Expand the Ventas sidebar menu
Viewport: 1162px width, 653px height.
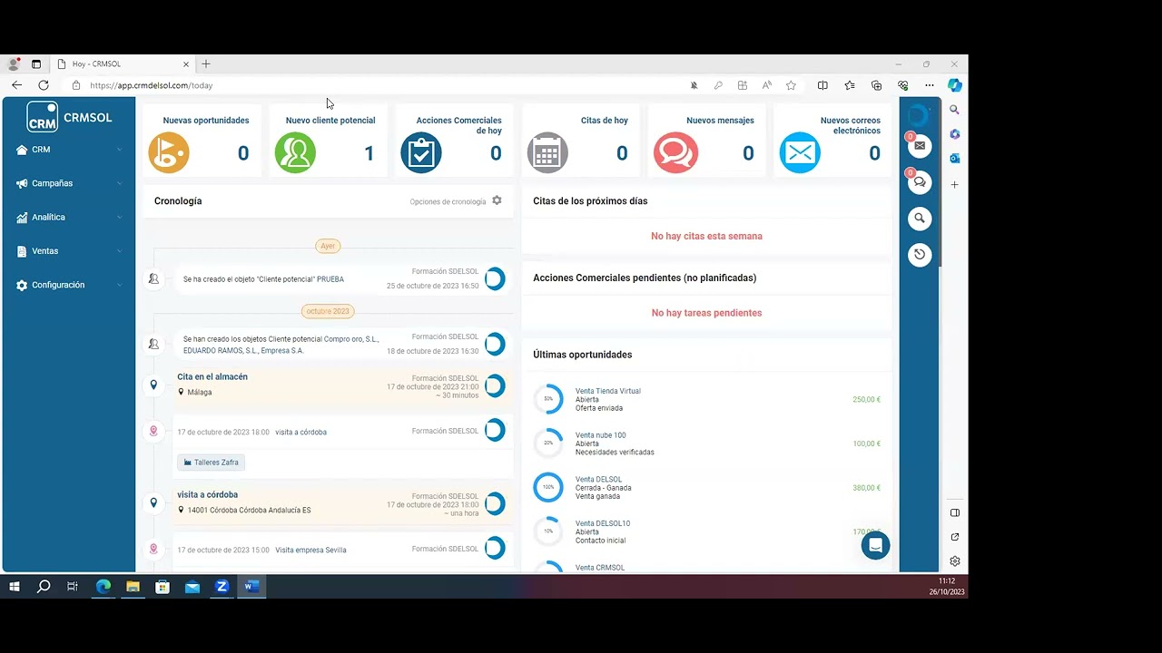(x=69, y=251)
